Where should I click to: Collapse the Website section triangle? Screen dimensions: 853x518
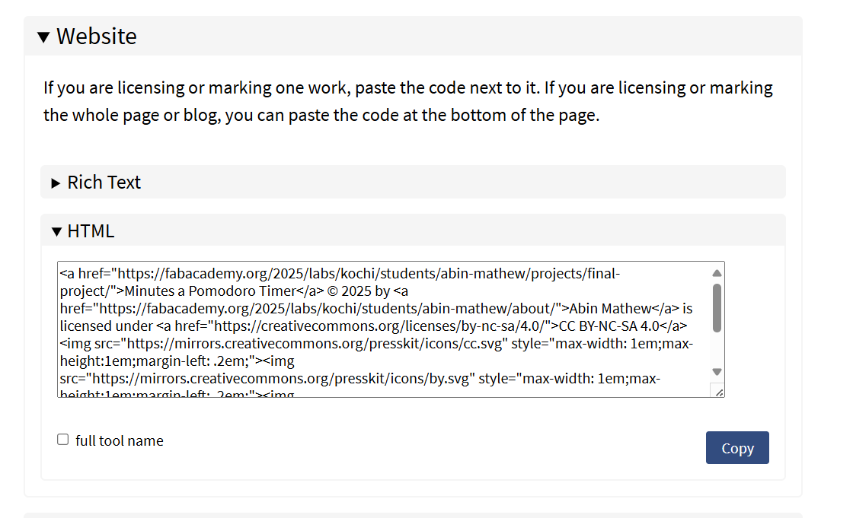[43, 37]
